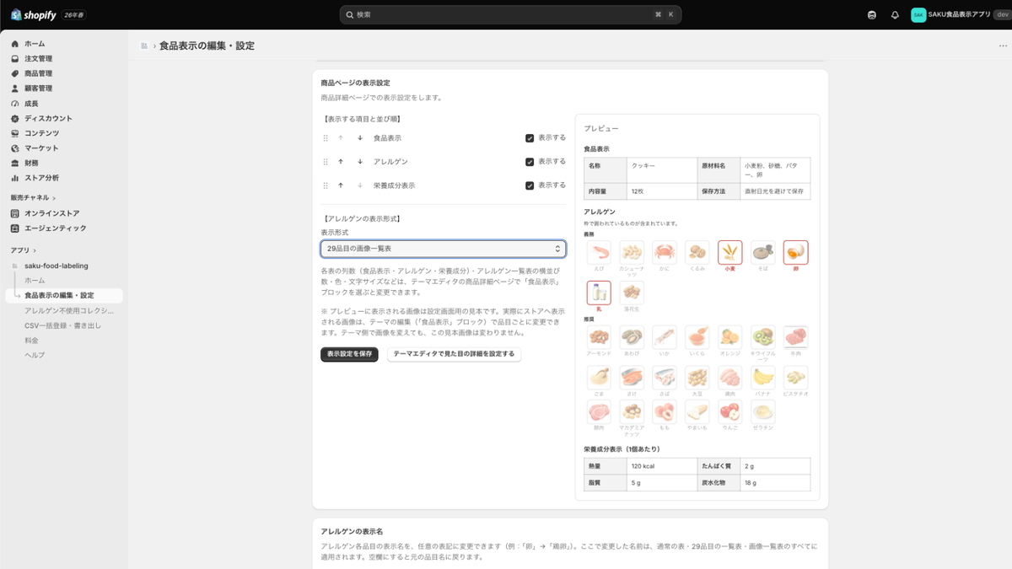Click the 直射日光を避けて保存 cell
Screen dimensions: 1012x569
774,191
